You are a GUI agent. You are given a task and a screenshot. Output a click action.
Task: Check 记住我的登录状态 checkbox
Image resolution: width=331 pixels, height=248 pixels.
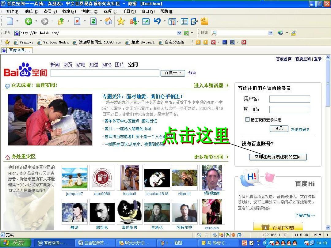point(247,119)
